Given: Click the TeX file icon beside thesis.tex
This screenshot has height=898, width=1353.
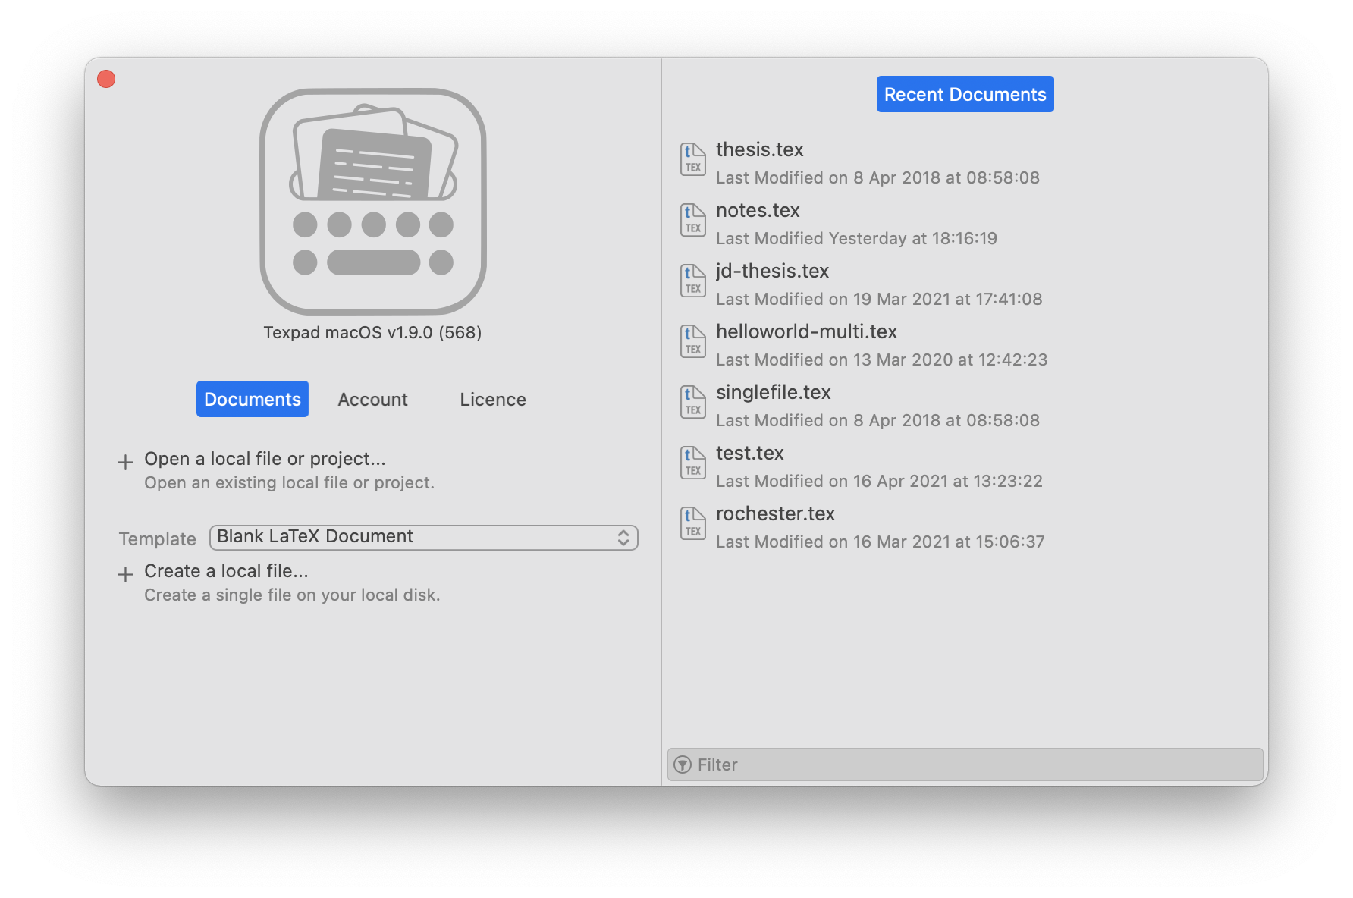Looking at the screenshot, I should click(692, 159).
